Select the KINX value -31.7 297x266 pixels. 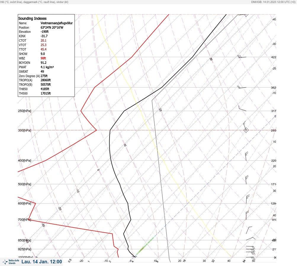44,36
